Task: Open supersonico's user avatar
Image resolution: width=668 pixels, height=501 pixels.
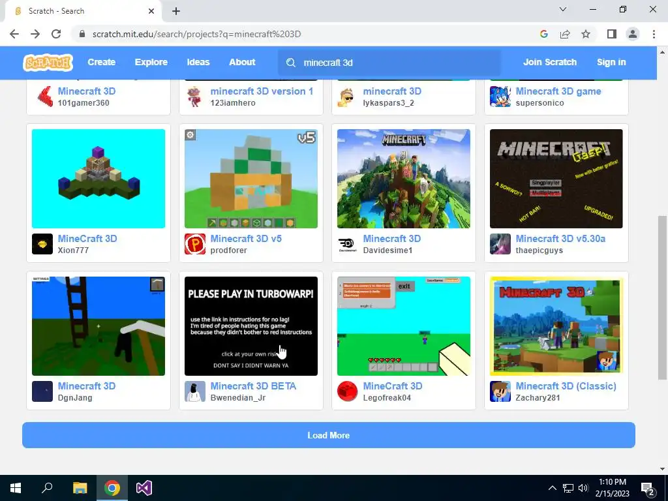Action: [500, 97]
